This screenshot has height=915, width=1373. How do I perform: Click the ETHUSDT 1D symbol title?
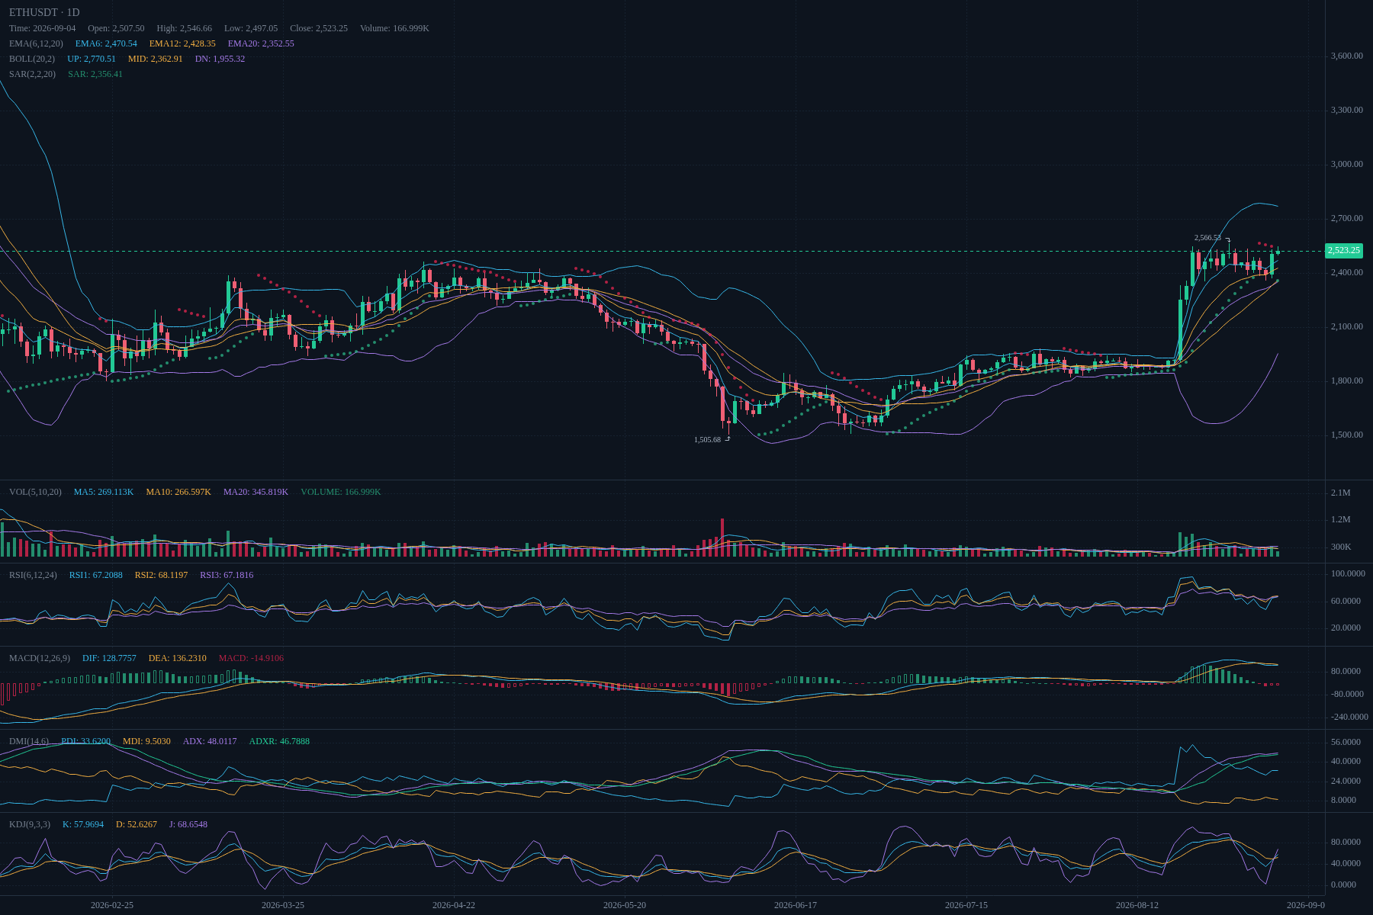pos(44,12)
